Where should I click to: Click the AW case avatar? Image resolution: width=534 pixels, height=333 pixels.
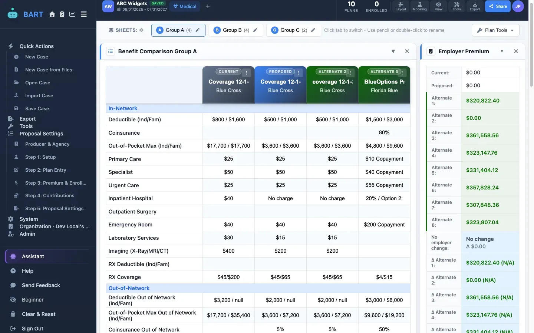[108, 6]
